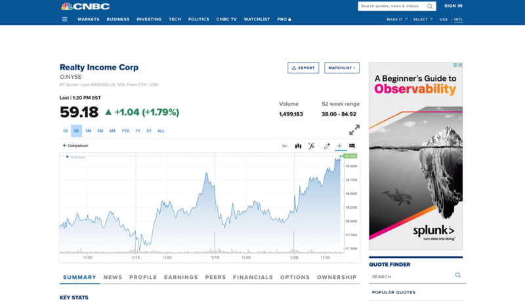Toggle the chart info tooltip icon
Viewport: 525px width, 302px height.
[352, 146]
